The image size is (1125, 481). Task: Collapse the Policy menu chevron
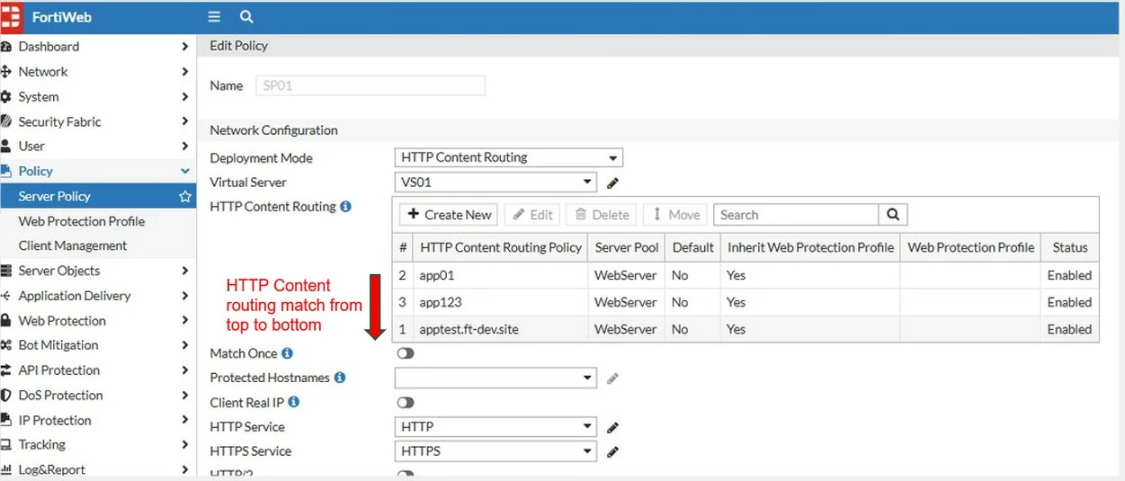tap(184, 171)
